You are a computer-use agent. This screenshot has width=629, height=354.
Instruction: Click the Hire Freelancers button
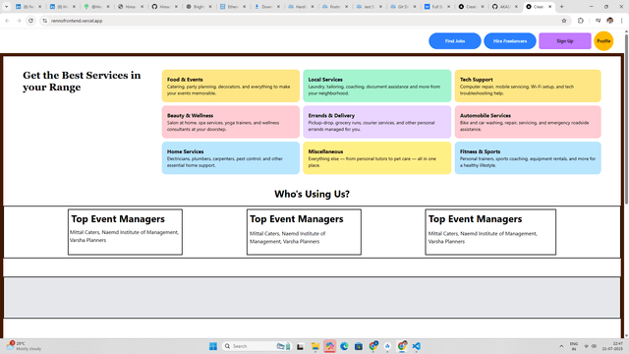point(510,41)
